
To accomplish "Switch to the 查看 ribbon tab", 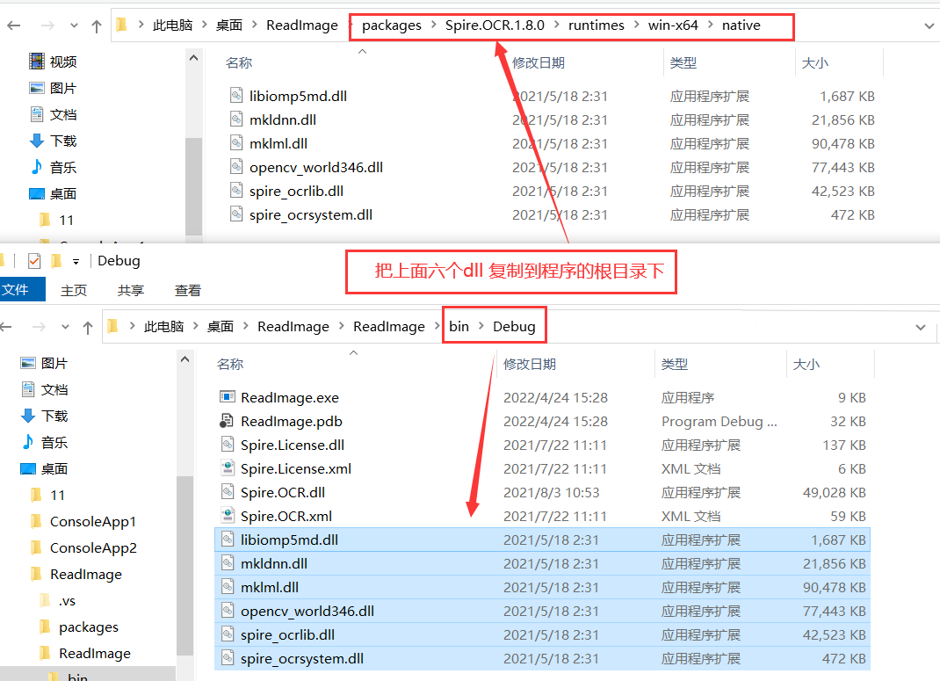I will coord(187,290).
